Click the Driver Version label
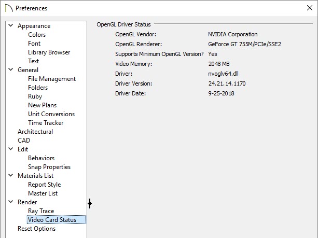Screen dimensions: 318x238 [x=134, y=83]
